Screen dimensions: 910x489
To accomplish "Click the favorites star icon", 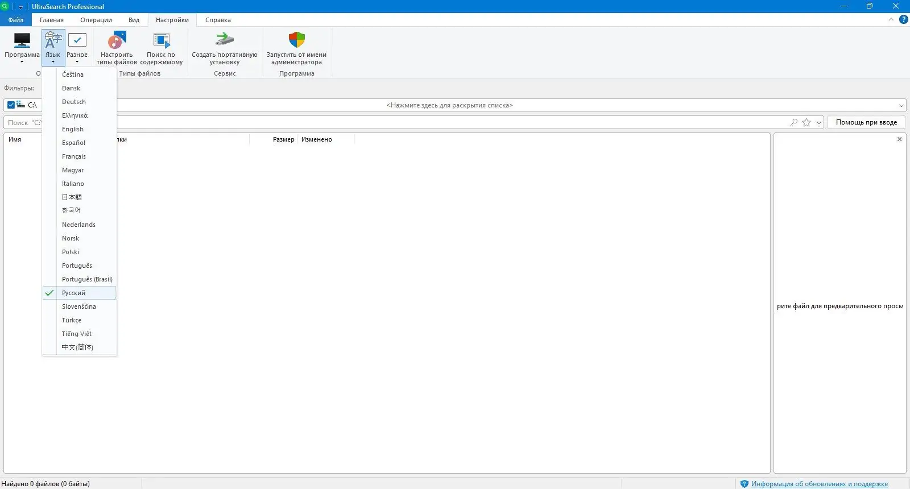I will pos(806,122).
